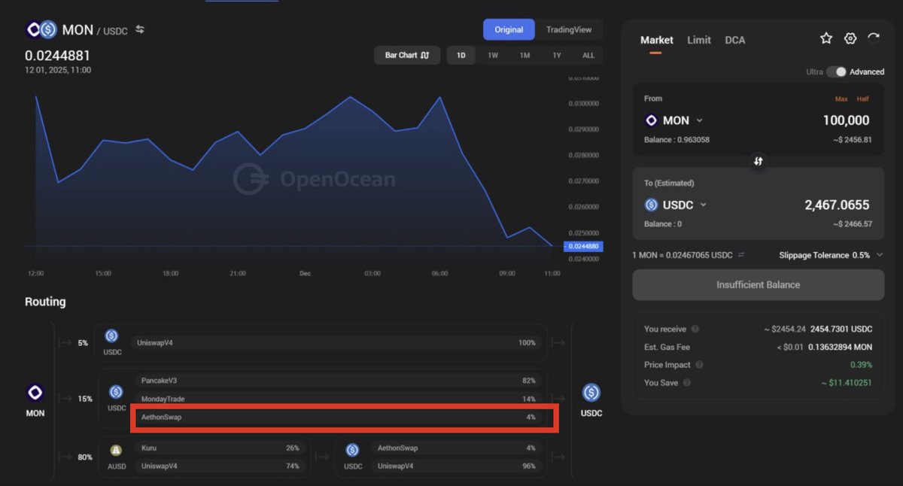The height and width of the screenshot is (486, 903).
Task: Open the Market tab
Action: coord(657,40)
